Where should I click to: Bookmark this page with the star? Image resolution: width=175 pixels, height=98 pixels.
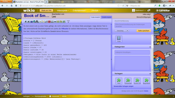(x=118, y=6)
